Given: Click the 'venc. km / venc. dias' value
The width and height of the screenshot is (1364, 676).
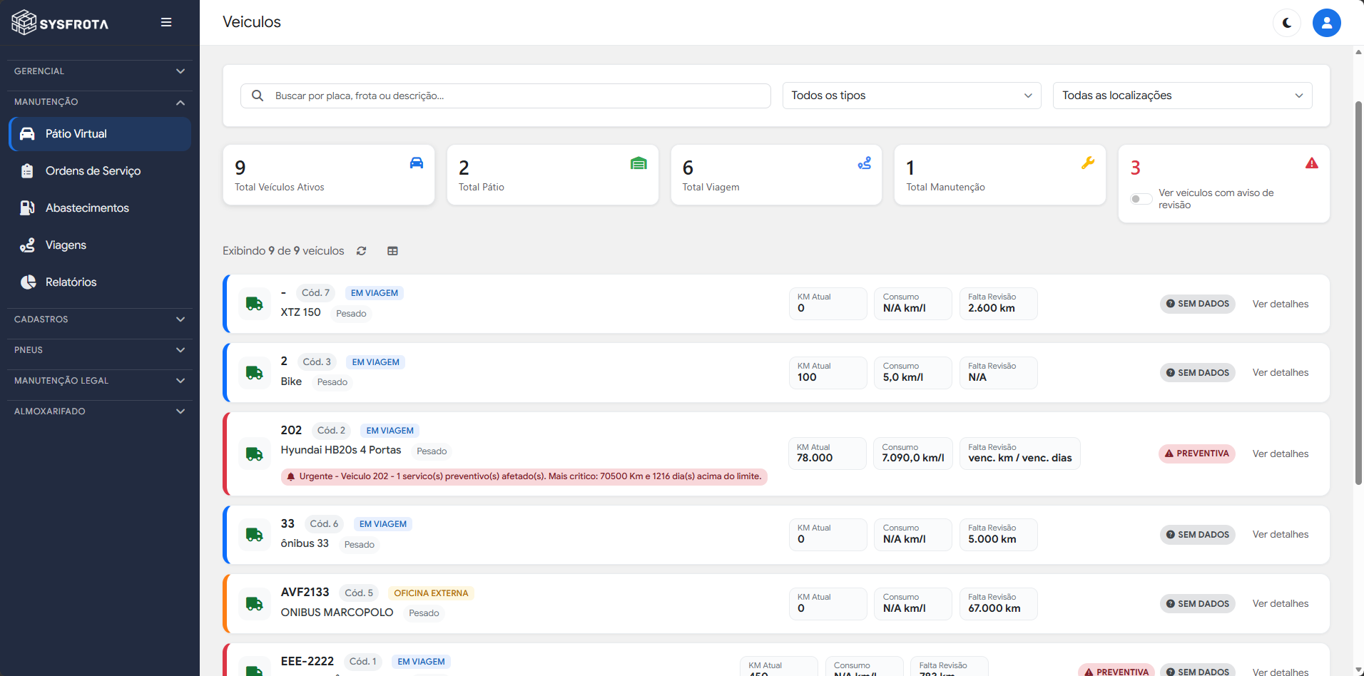Looking at the screenshot, I should pyautogui.click(x=1020, y=458).
